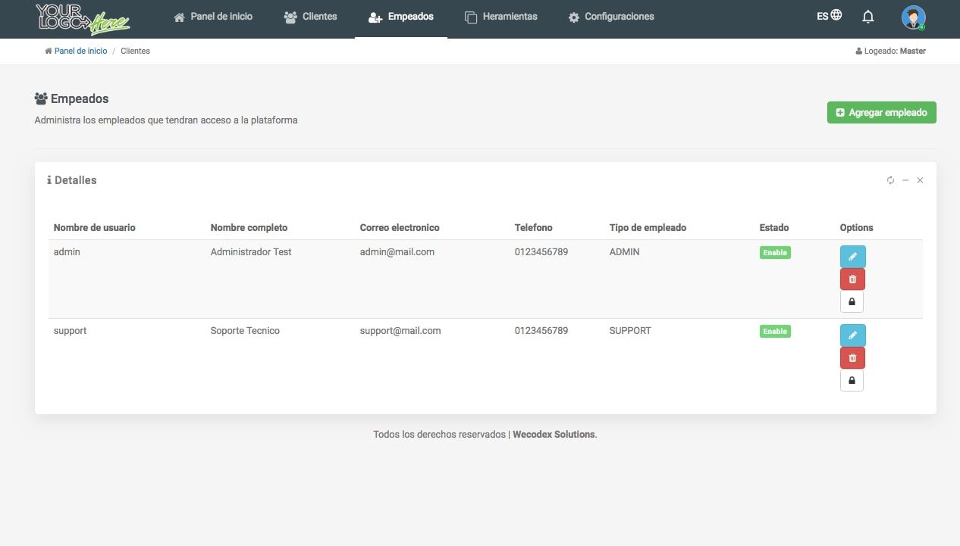Click the lock icon for admin user
Screen dimensions: 960x546
click(852, 302)
